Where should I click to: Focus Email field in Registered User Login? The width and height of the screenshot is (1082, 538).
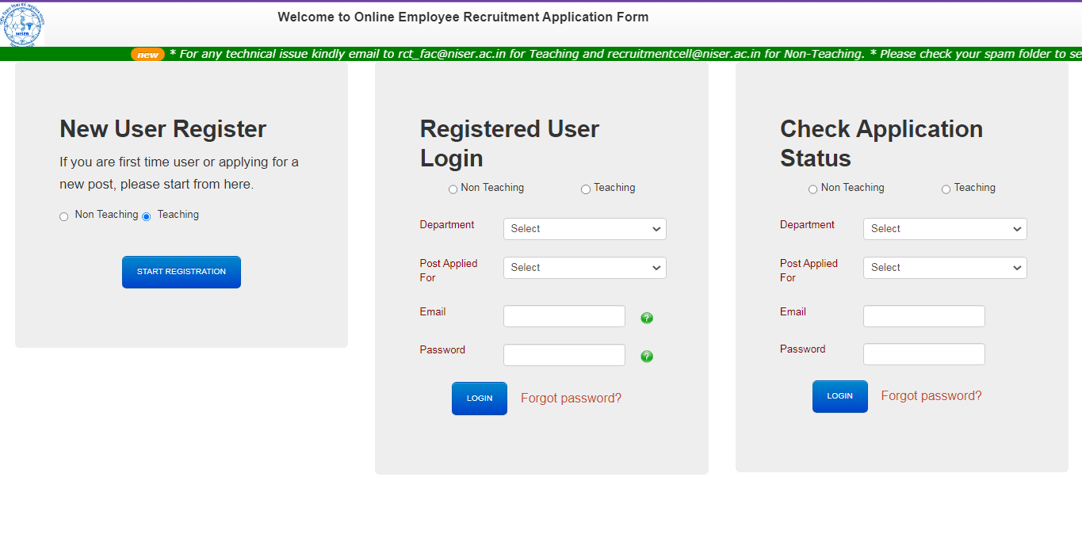(x=564, y=317)
